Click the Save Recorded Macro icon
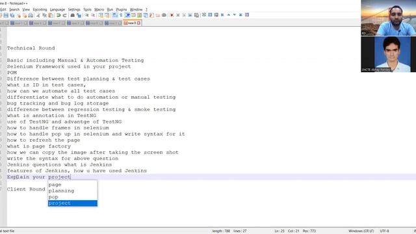 pos(196,15)
